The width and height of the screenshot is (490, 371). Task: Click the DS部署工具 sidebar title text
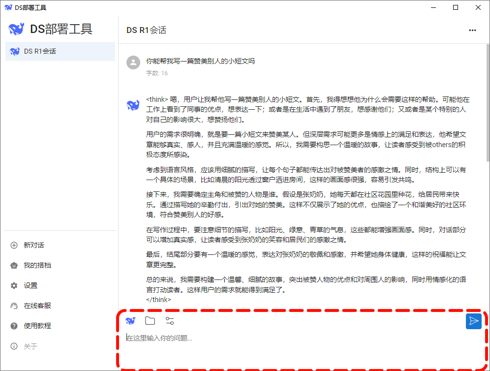61,29
